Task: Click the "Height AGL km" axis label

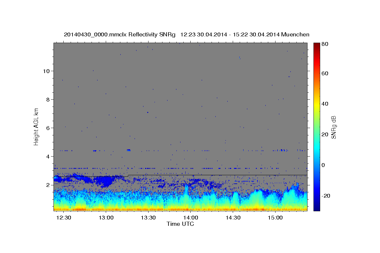Action: (36, 127)
